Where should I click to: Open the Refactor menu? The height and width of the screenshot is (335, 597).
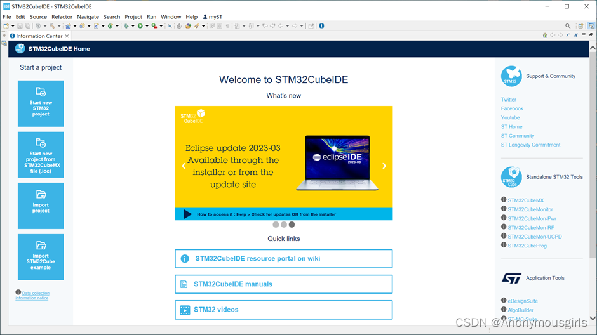click(x=62, y=16)
